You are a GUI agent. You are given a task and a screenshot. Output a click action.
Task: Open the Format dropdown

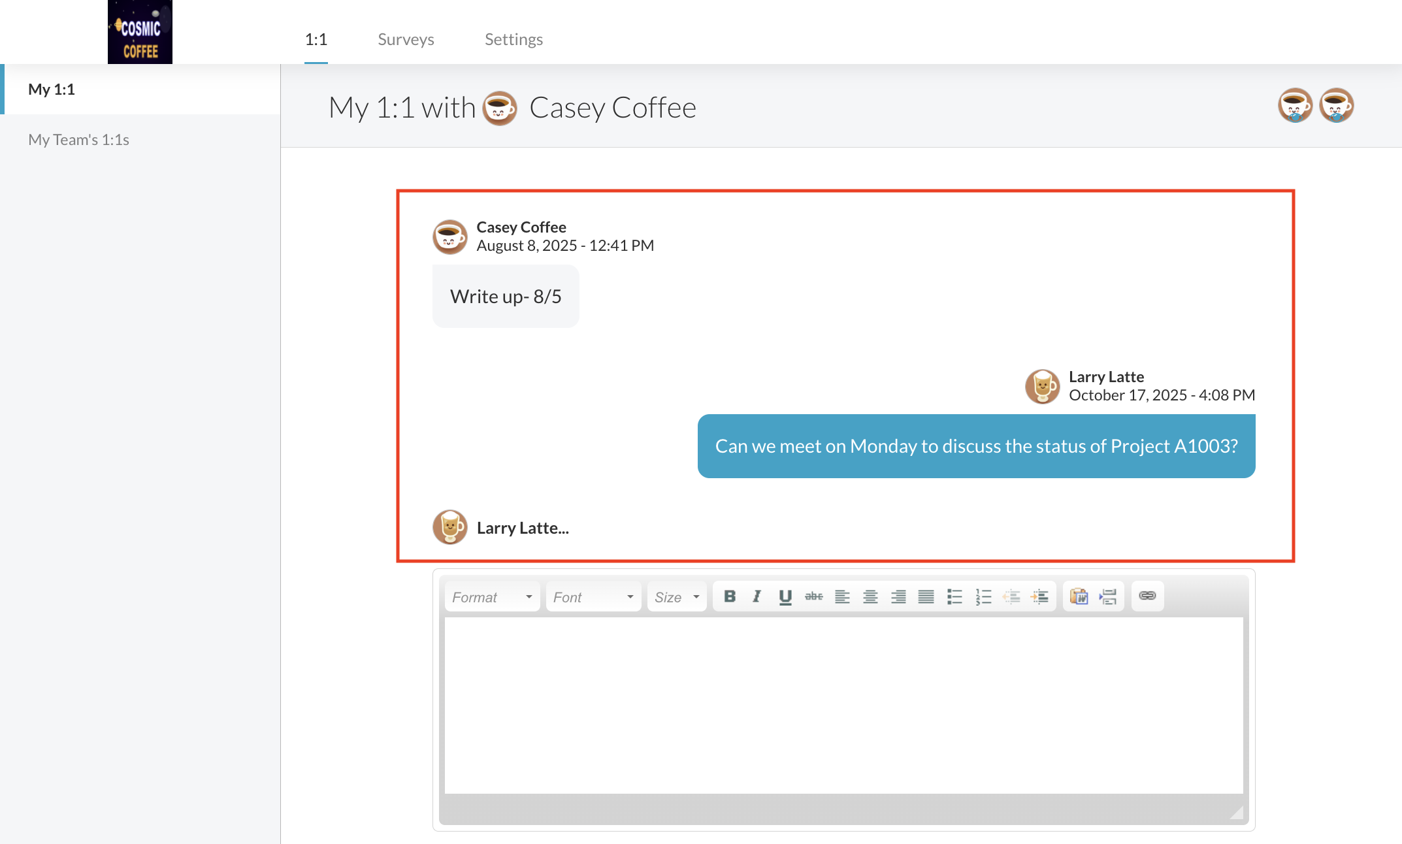pyautogui.click(x=492, y=597)
